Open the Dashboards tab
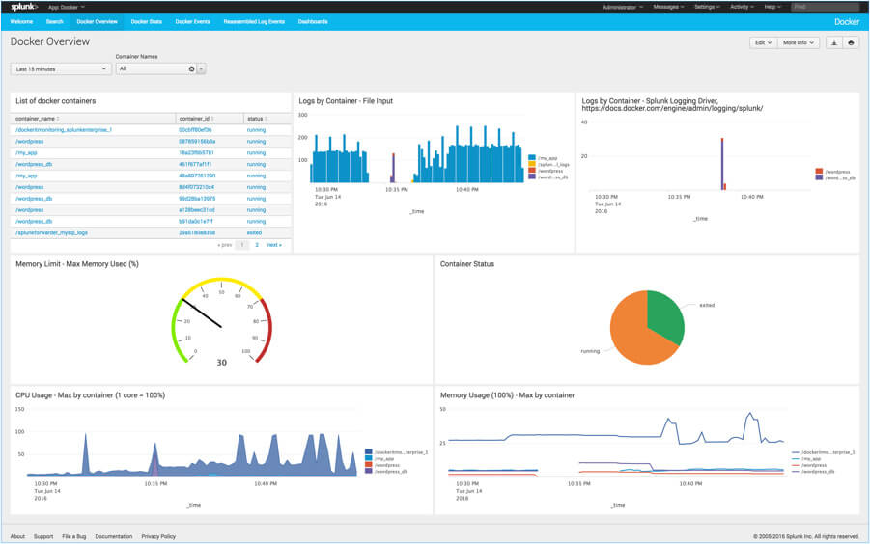The width and height of the screenshot is (870, 544). click(313, 21)
